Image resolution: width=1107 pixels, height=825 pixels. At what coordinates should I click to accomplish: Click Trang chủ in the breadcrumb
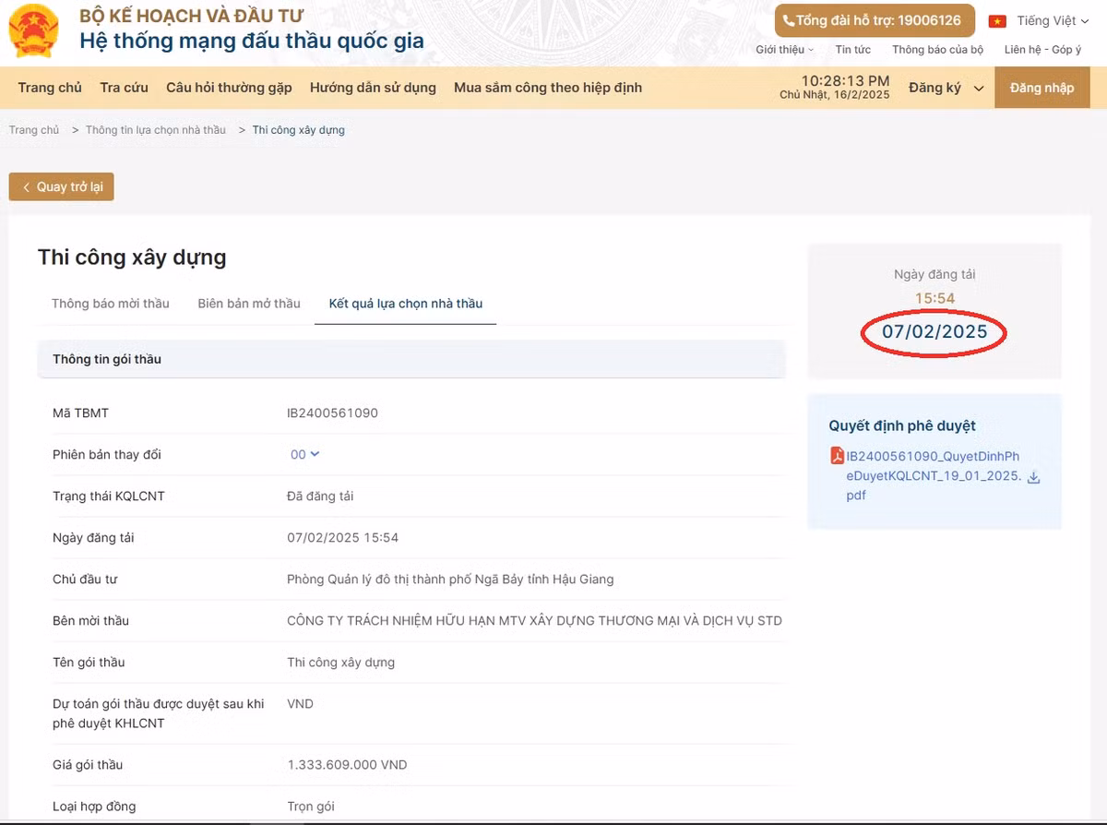[x=33, y=129]
